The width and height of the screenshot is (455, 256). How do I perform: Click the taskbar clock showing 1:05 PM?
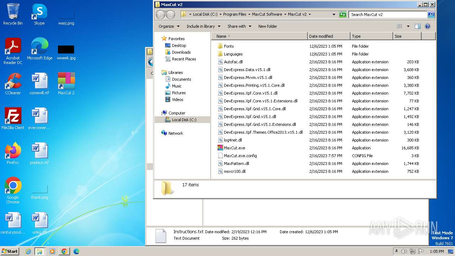pyautogui.click(x=437, y=251)
